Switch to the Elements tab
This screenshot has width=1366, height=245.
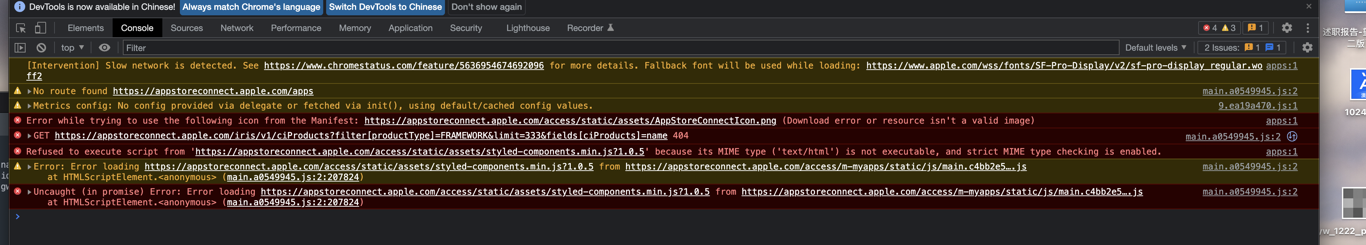[x=86, y=28]
